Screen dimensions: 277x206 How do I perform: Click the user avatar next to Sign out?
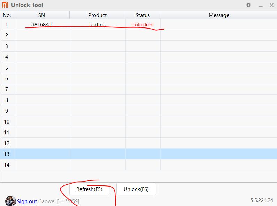10,201
